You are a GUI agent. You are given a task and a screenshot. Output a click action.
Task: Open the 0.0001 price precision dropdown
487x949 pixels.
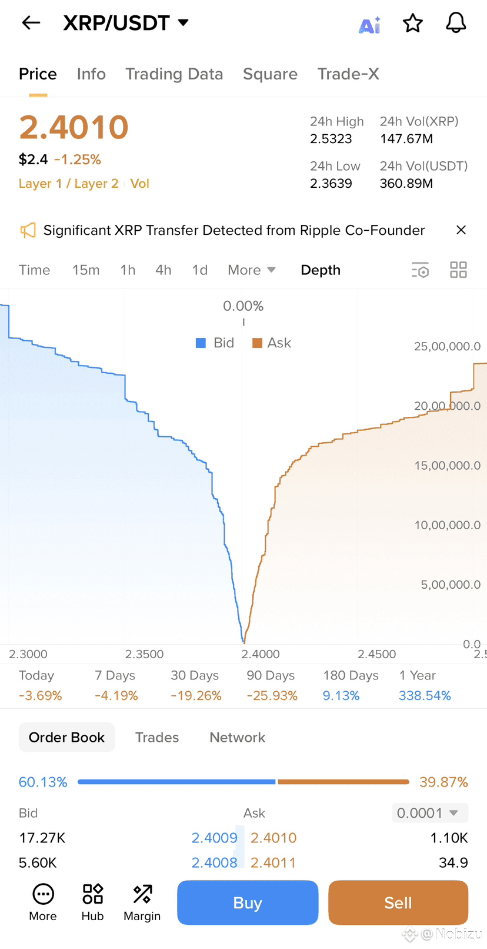[x=429, y=813]
